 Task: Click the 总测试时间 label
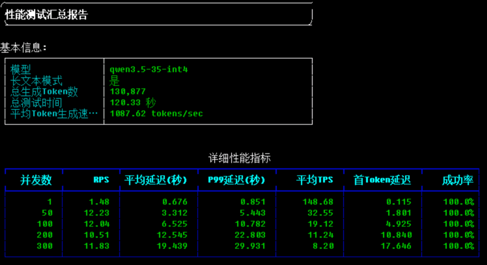36,103
